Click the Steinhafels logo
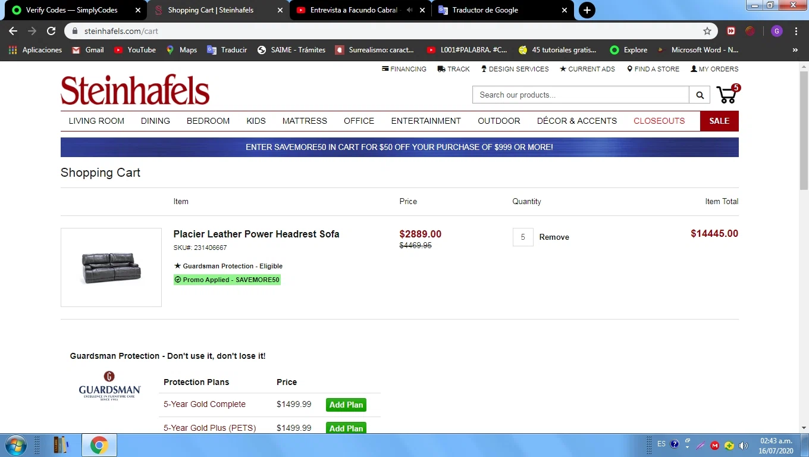 (135, 90)
